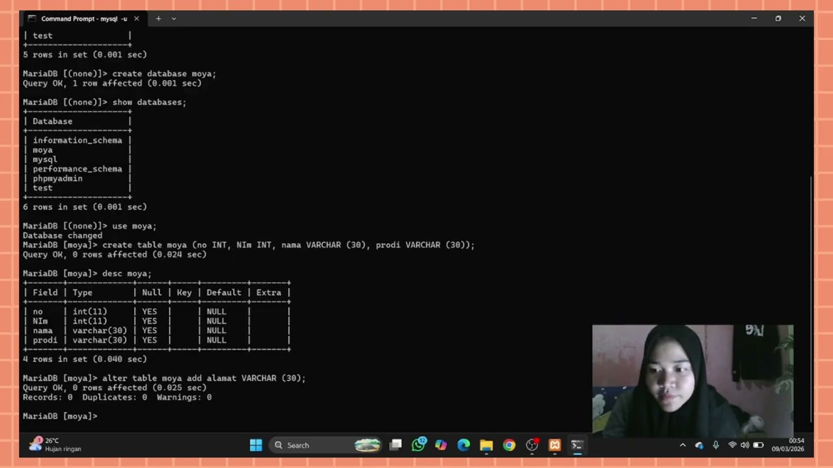Open the volume control in tray
This screenshot has width=833, height=468.
(x=744, y=445)
